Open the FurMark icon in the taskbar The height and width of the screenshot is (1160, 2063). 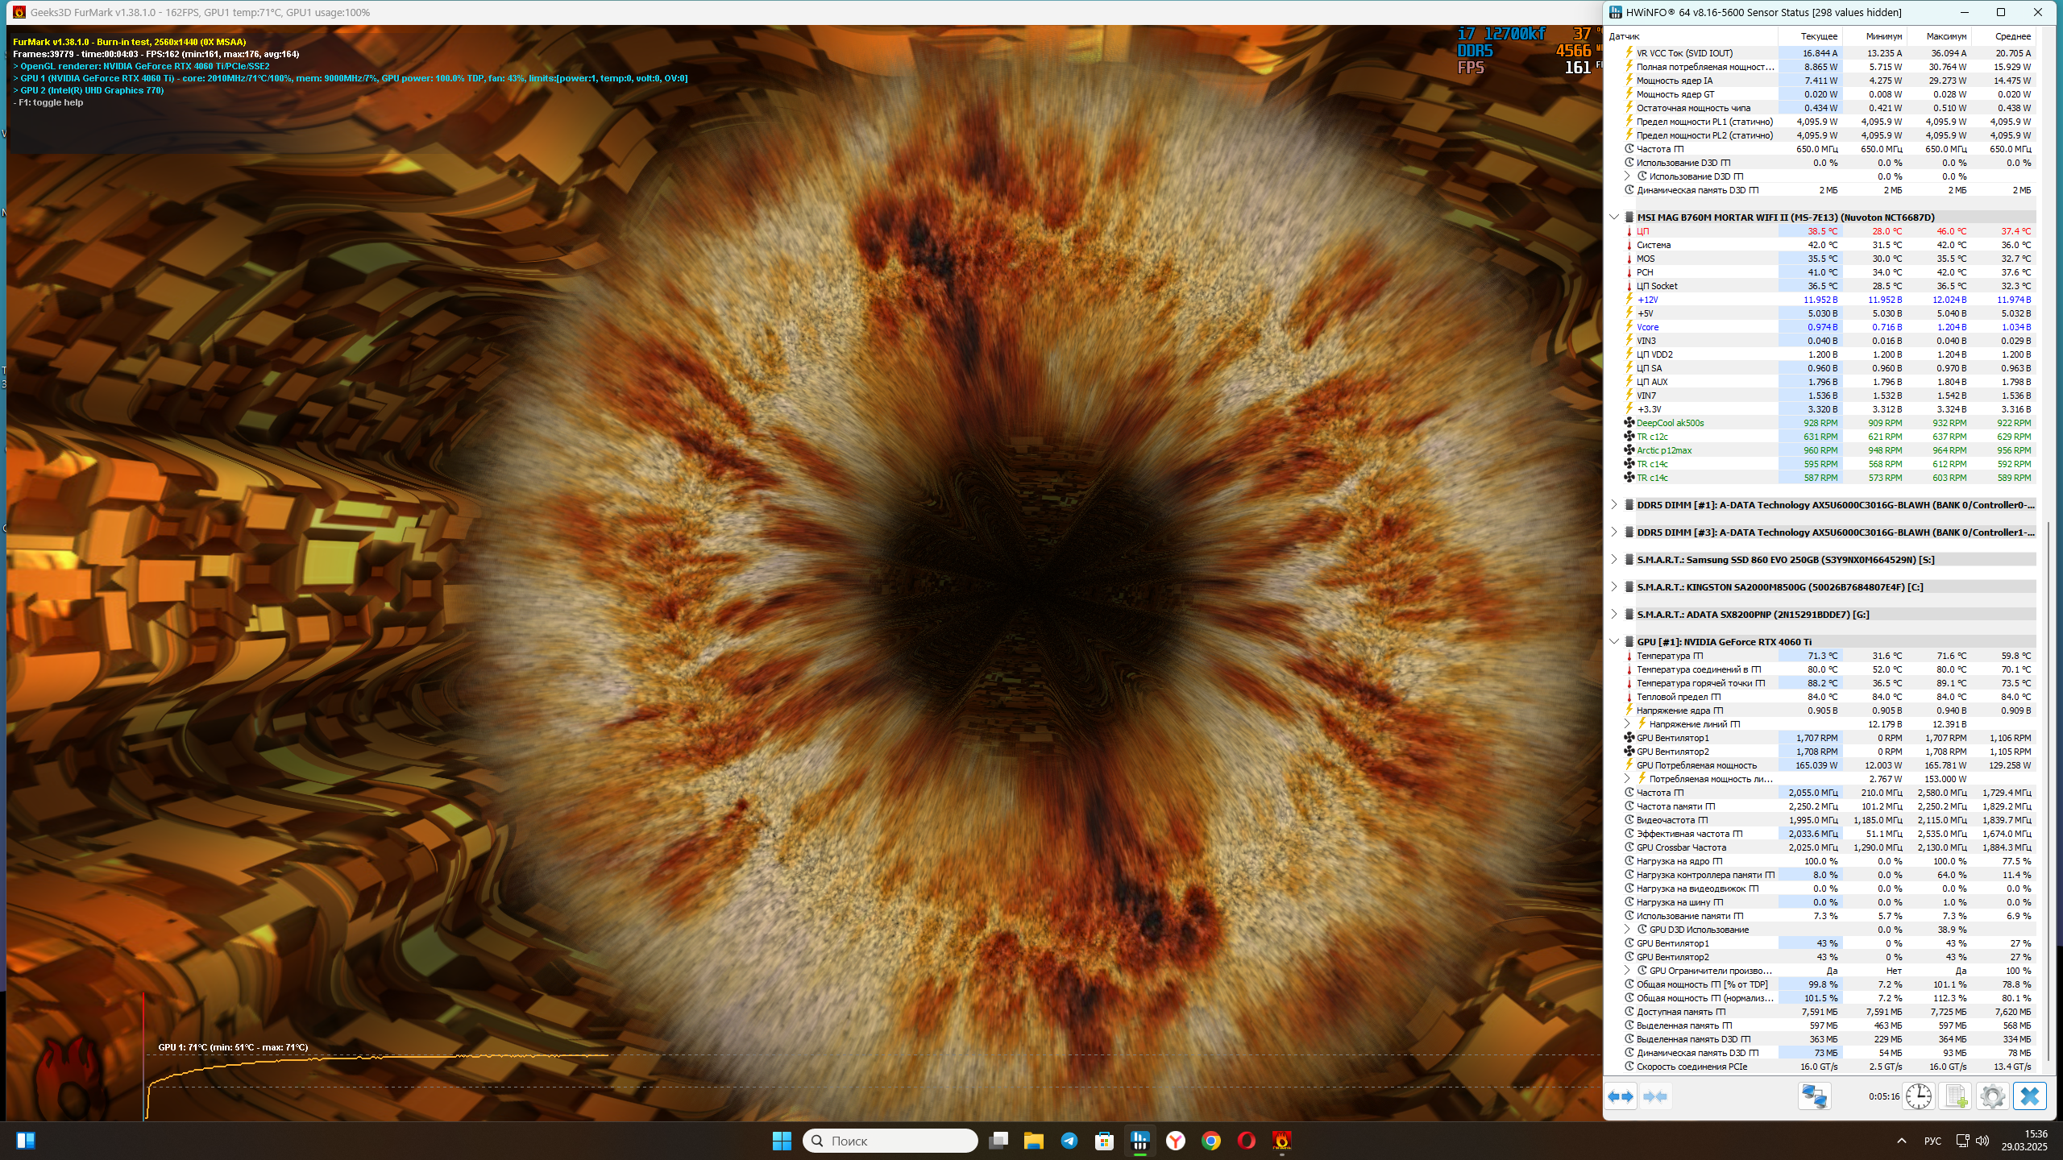[1281, 1141]
